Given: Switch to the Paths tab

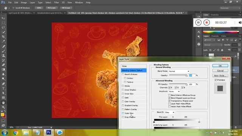Looking at the screenshot, I should tap(223, 36).
